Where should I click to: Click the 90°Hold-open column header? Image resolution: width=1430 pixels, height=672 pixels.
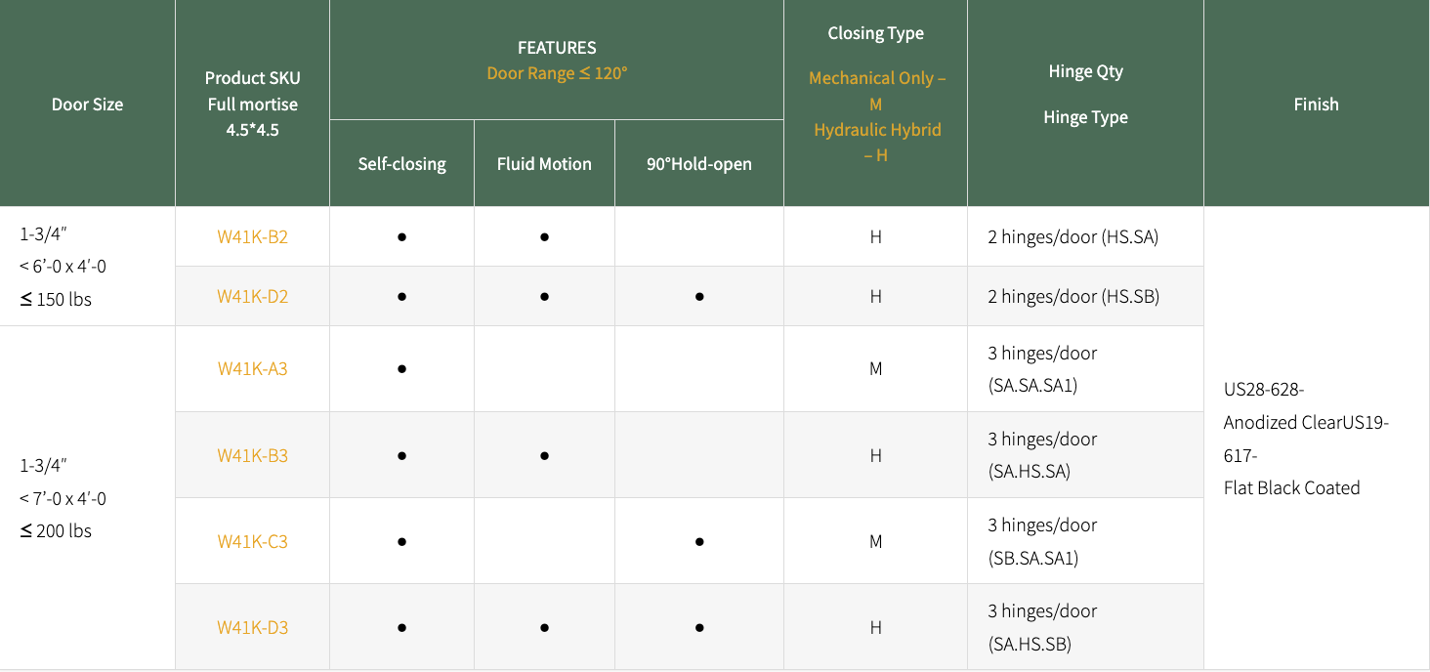click(x=698, y=163)
